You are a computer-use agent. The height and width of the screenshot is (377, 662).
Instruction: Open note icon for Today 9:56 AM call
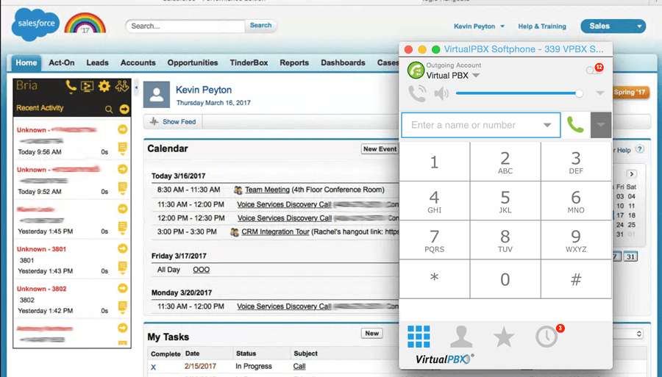tap(122, 148)
